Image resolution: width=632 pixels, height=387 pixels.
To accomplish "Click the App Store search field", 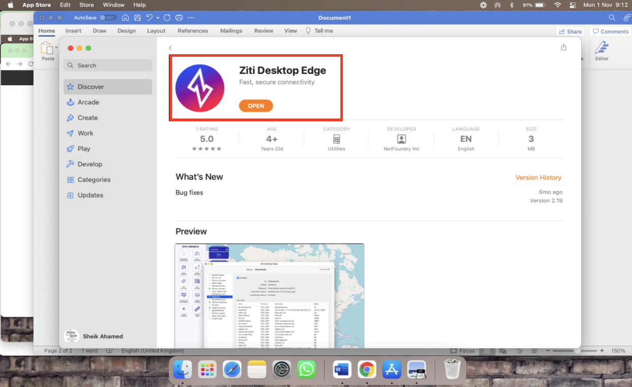I will click(108, 65).
